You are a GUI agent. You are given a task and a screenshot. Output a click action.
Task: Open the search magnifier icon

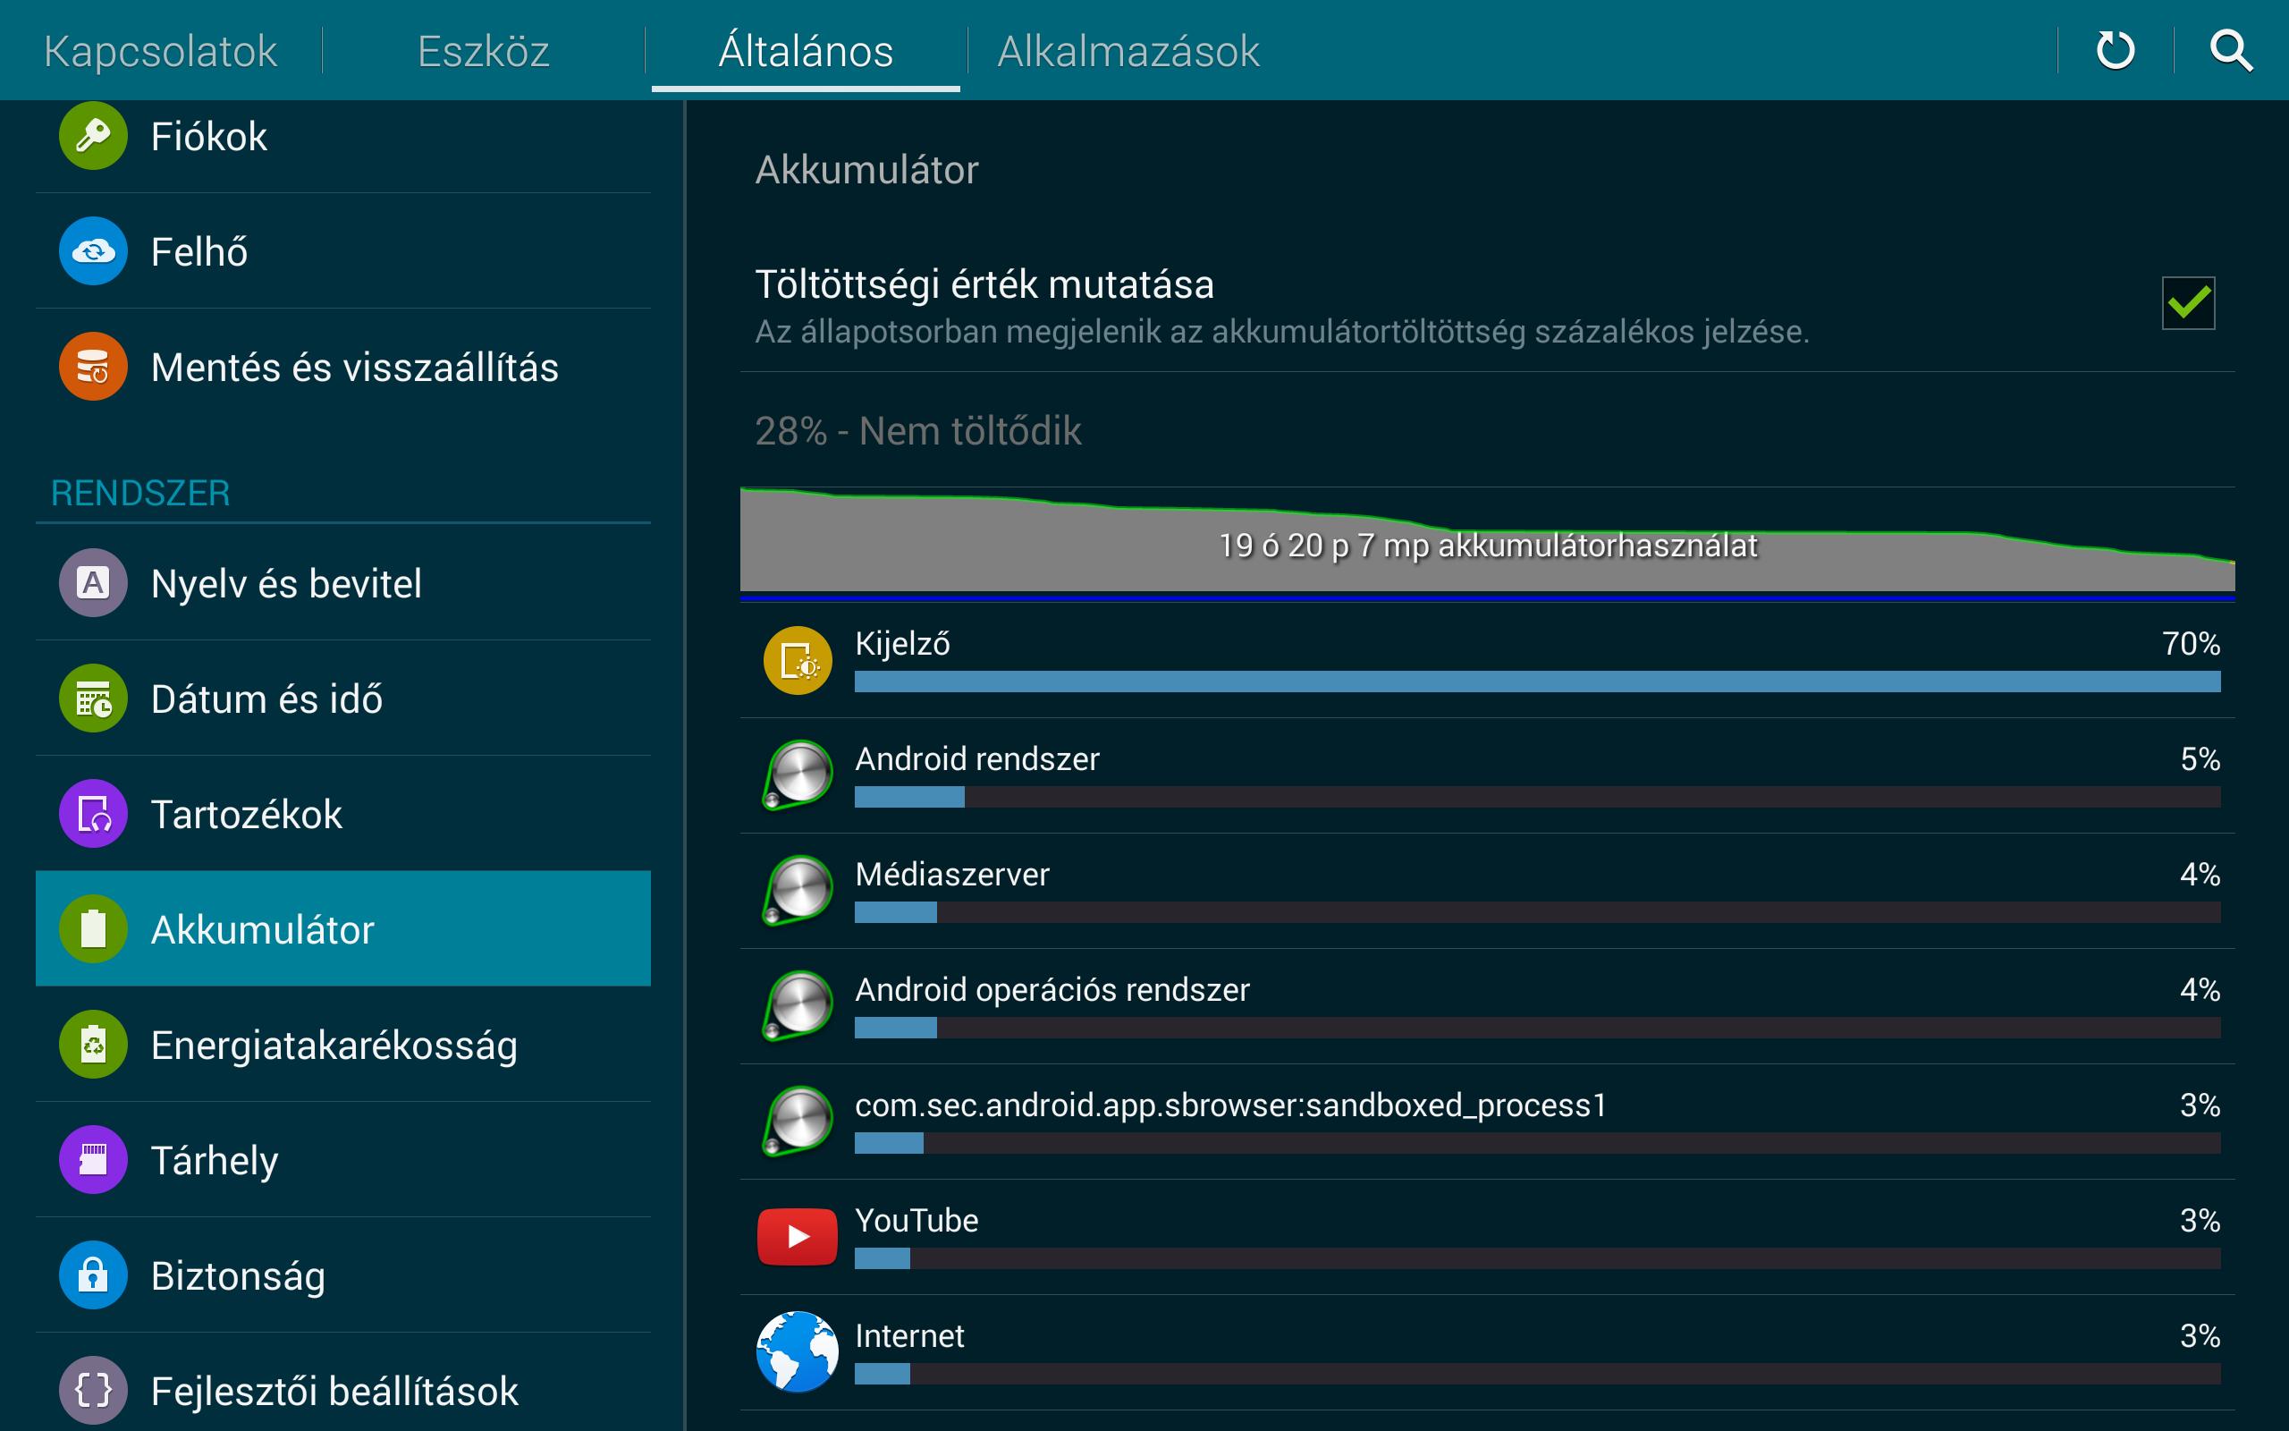click(x=2230, y=50)
